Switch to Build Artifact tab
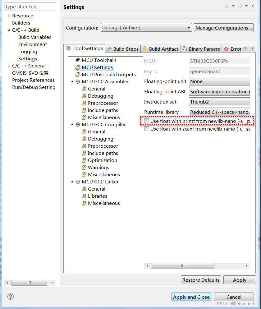The width and height of the screenshot is (261, 309). click(x=160, y=49)
